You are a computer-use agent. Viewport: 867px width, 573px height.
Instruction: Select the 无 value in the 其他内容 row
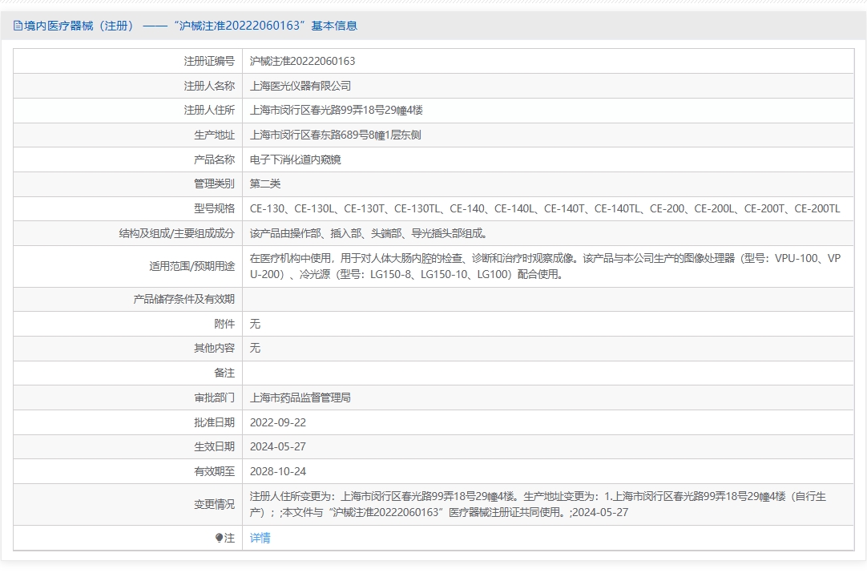coord(255,348)
